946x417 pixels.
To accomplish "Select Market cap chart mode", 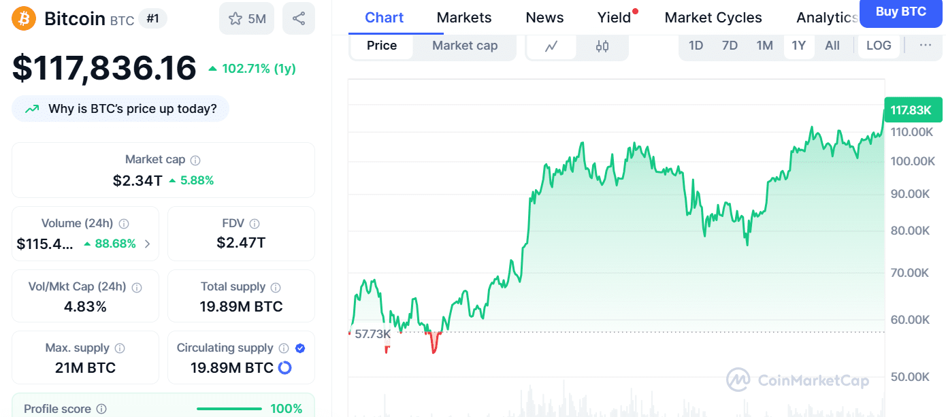I will tap(465, 46).
